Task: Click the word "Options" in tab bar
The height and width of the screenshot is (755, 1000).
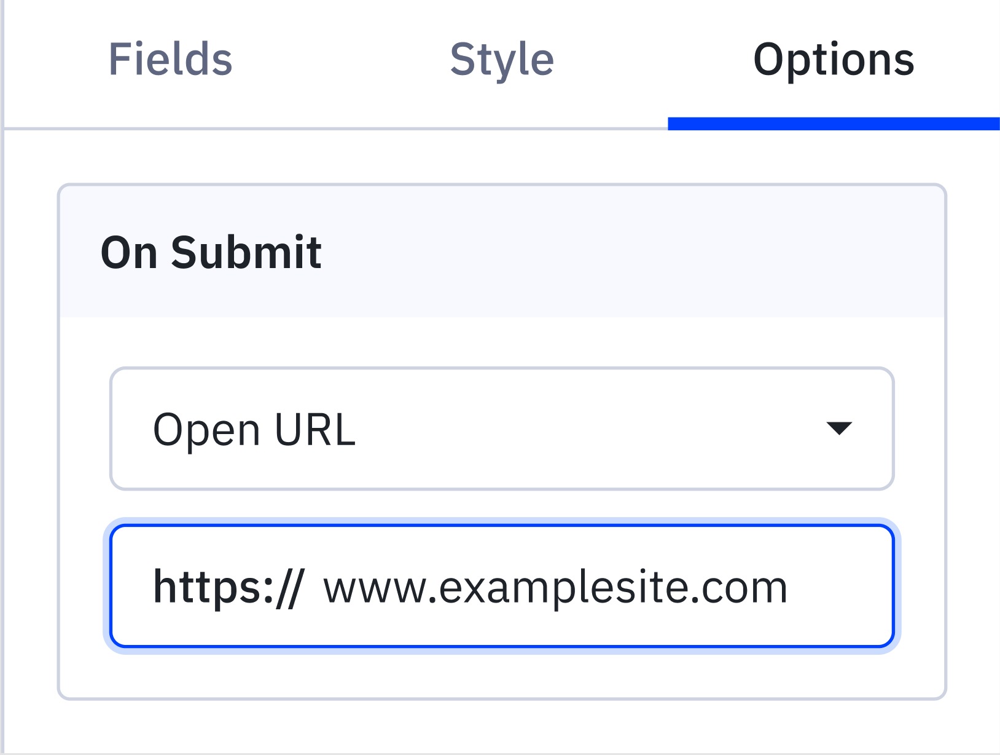Action: 834,60
